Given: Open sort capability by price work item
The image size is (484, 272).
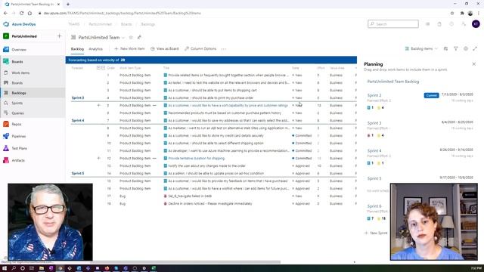Looking at the screenshot, I should pyautogui.click(x=228, y=106).
